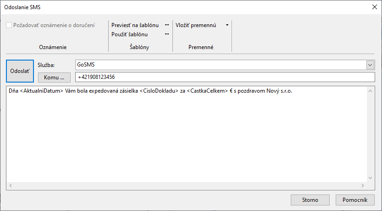
Task: Click the vertical scrollbar down arrow
Action: 371,178
